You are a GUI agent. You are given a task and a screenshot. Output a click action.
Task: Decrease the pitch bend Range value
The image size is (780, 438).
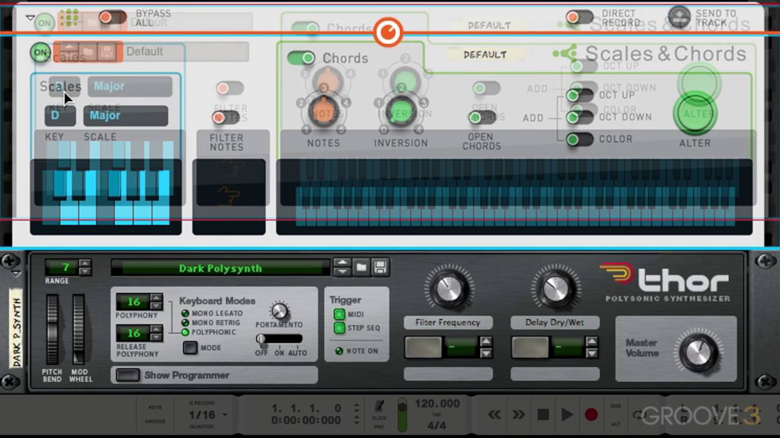[x=85, y=271]
